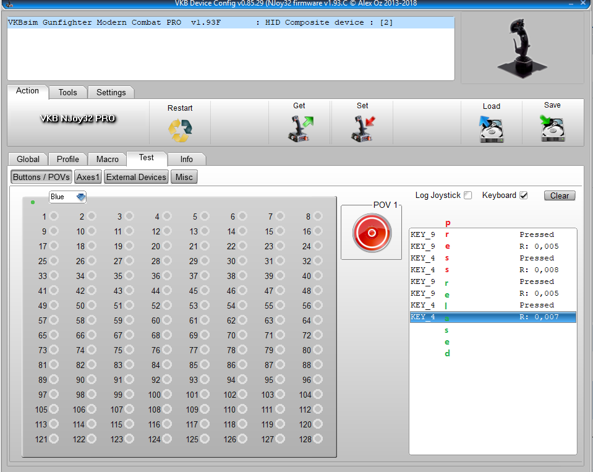Screen dimensions: 593x472
Task: Click the joystick device image
Action: pos(522,48)
